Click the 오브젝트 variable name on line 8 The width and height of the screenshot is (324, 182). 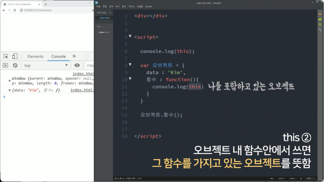(163, 65)
